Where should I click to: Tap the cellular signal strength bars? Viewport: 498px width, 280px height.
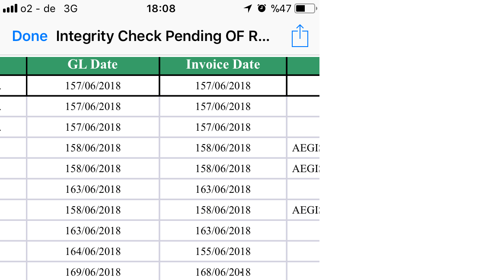tap(10, 8)
